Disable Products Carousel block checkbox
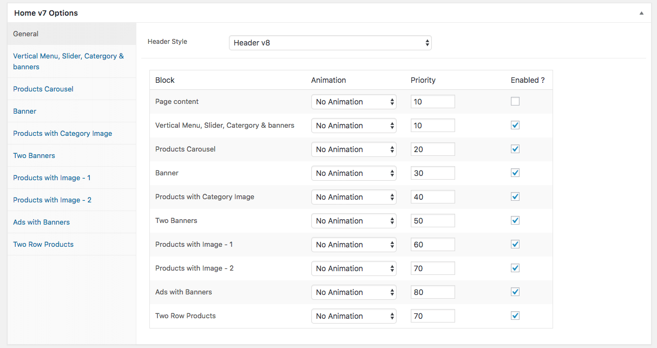657x348 pixels. click(x=515, y=149)
